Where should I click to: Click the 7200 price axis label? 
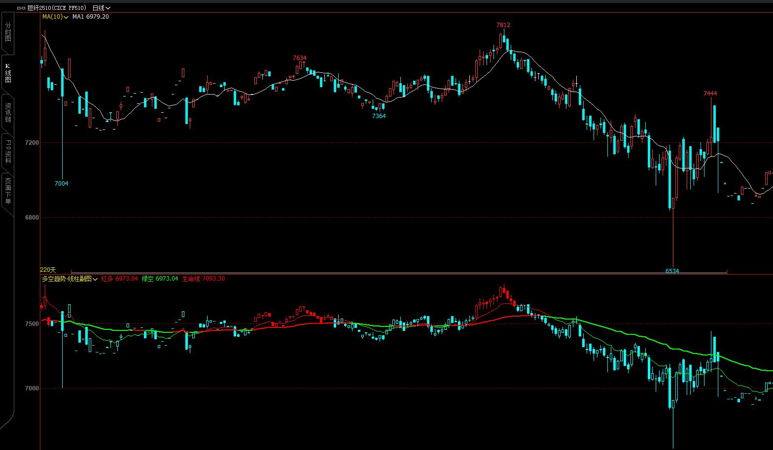click(x=32, y=143)
